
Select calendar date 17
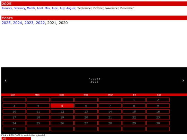click(x=14, y=118)
